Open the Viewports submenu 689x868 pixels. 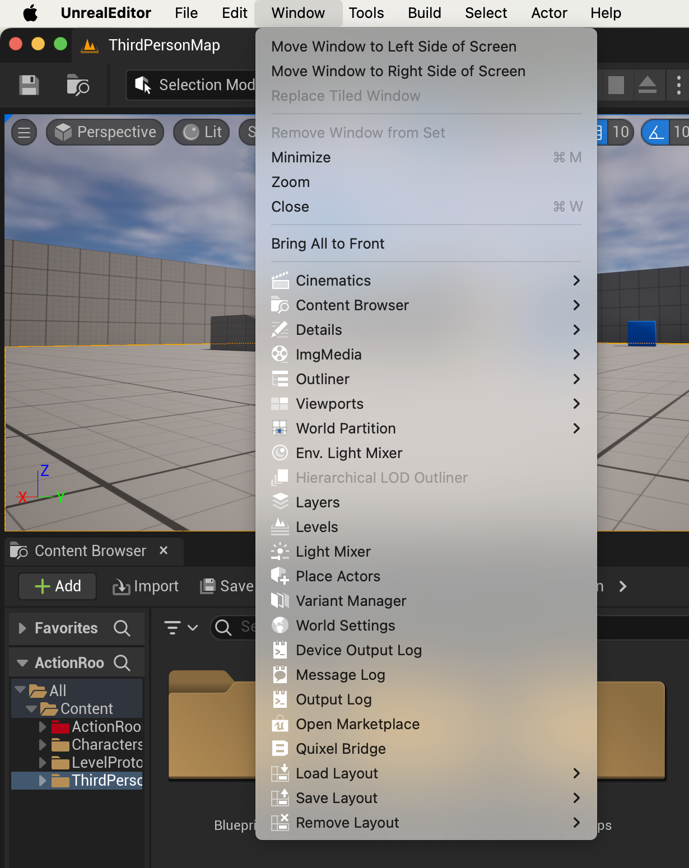point(426,404)
